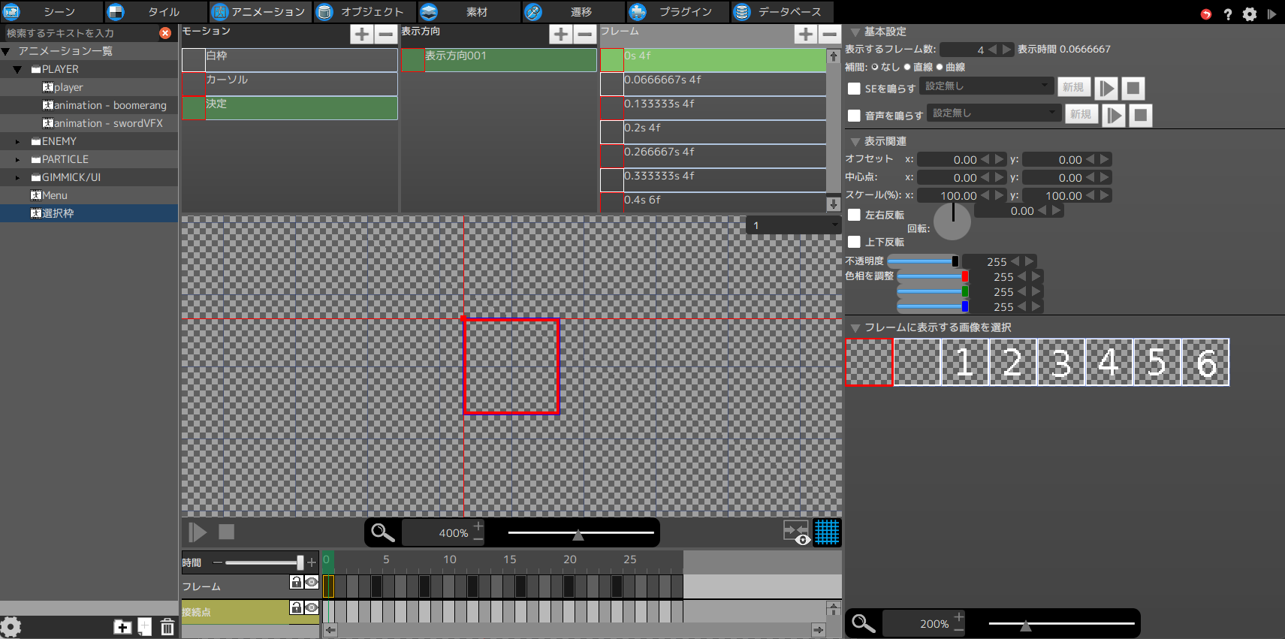Collapse the フレームに表示する画像を選択 section
Viewport: 1285px width, 639px height.
pos(855,328)
